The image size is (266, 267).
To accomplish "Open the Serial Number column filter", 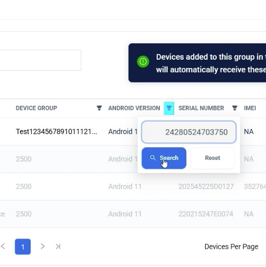I will coord(234,108).
